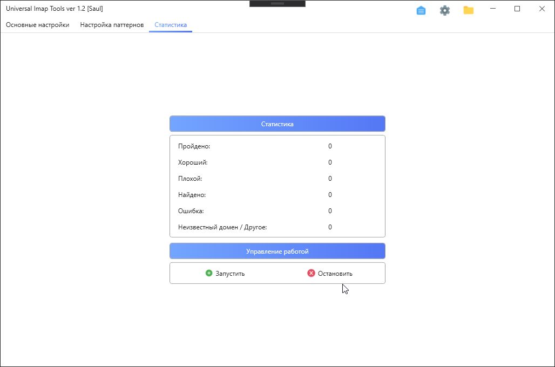Click the Неизвестный домен / Другое row
The height and width of the screenshot is (367, 555).
pyautogui.click(x=254, y=227)
